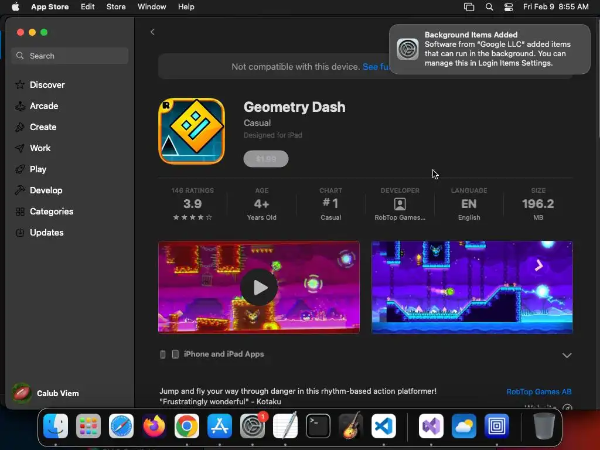Open System Settings from the dock
This screenshot has width=600, height=450.
click(x=253, y=426)
